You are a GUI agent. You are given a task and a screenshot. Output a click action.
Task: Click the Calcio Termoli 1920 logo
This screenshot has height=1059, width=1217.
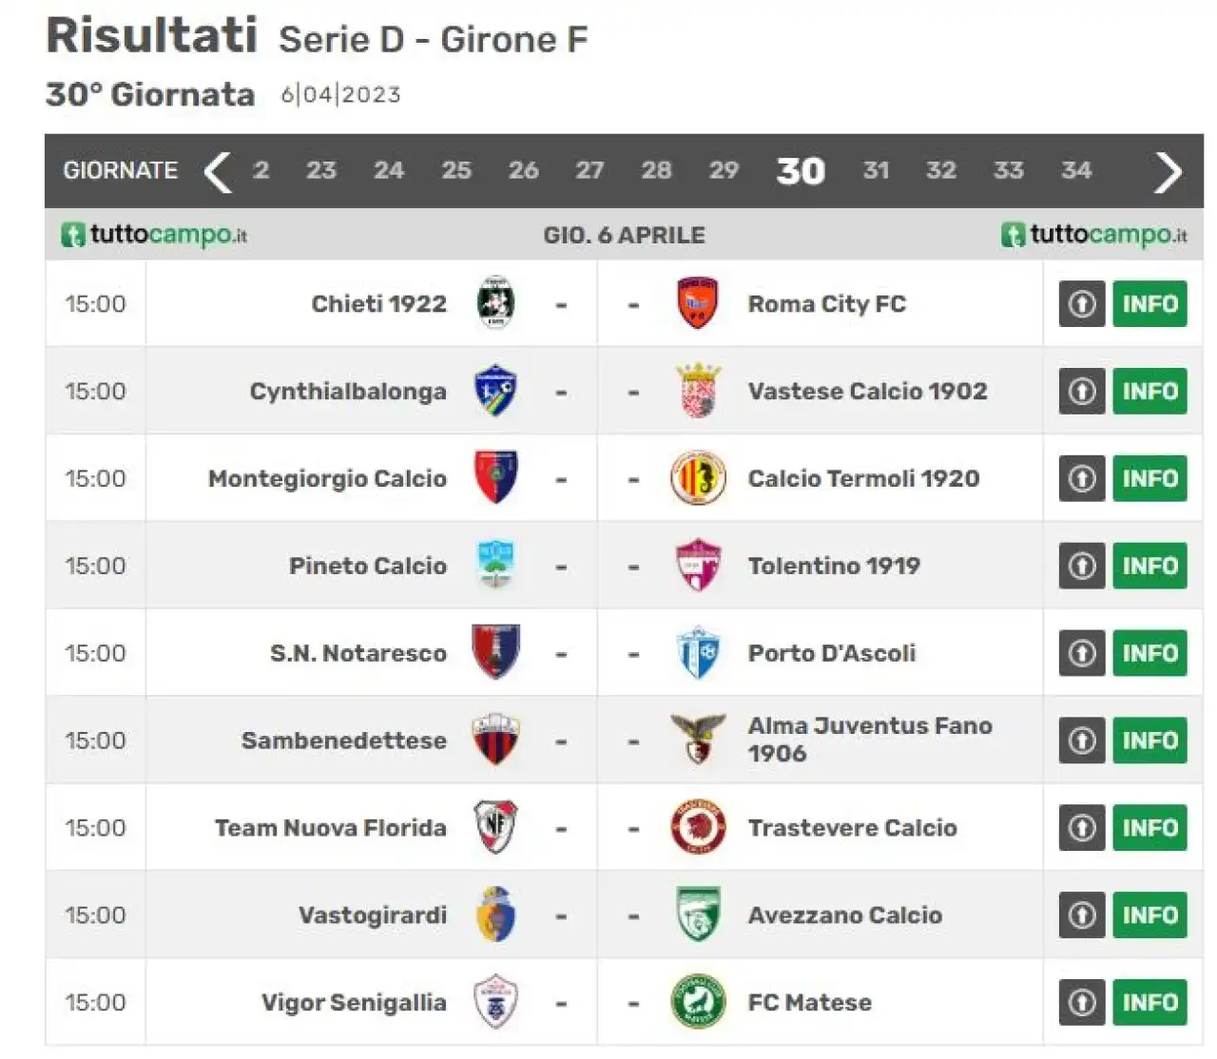point(698,478)
